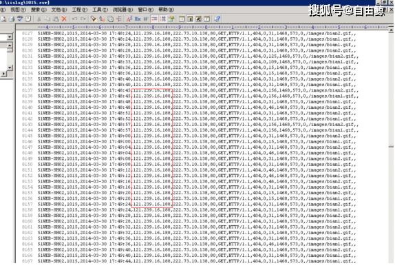Screen dimensions: 395x270
Task: Click time 17:48:33 on line 8131
Action: coord(120,56)
